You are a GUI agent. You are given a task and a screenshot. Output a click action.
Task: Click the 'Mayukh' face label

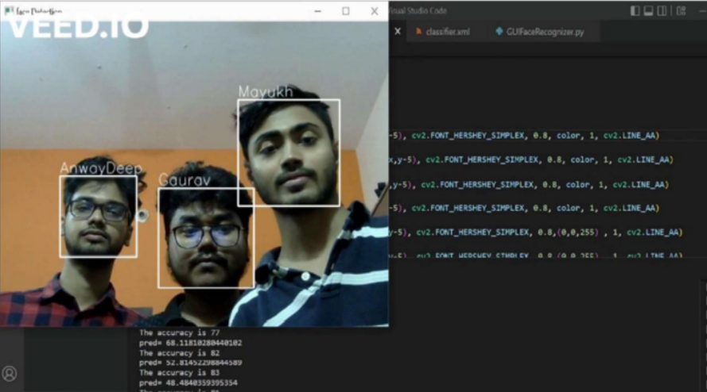(x=266, y=92)
